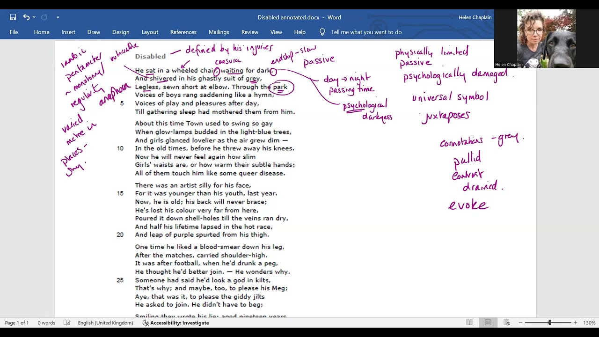Switch to Web Layout view
The width and height of the screenshot is (599, 337).
pyautogui.click(x=507, y=323)
